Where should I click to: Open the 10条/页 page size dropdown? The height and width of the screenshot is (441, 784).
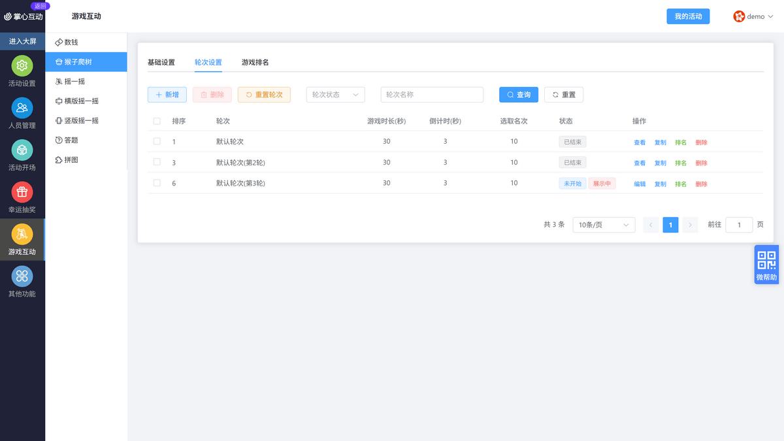[x=604, y=225]
